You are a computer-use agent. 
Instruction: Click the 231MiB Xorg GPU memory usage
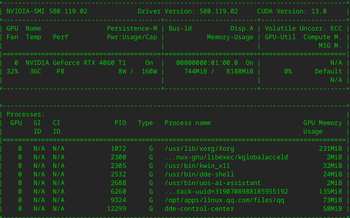coord(330,149)
